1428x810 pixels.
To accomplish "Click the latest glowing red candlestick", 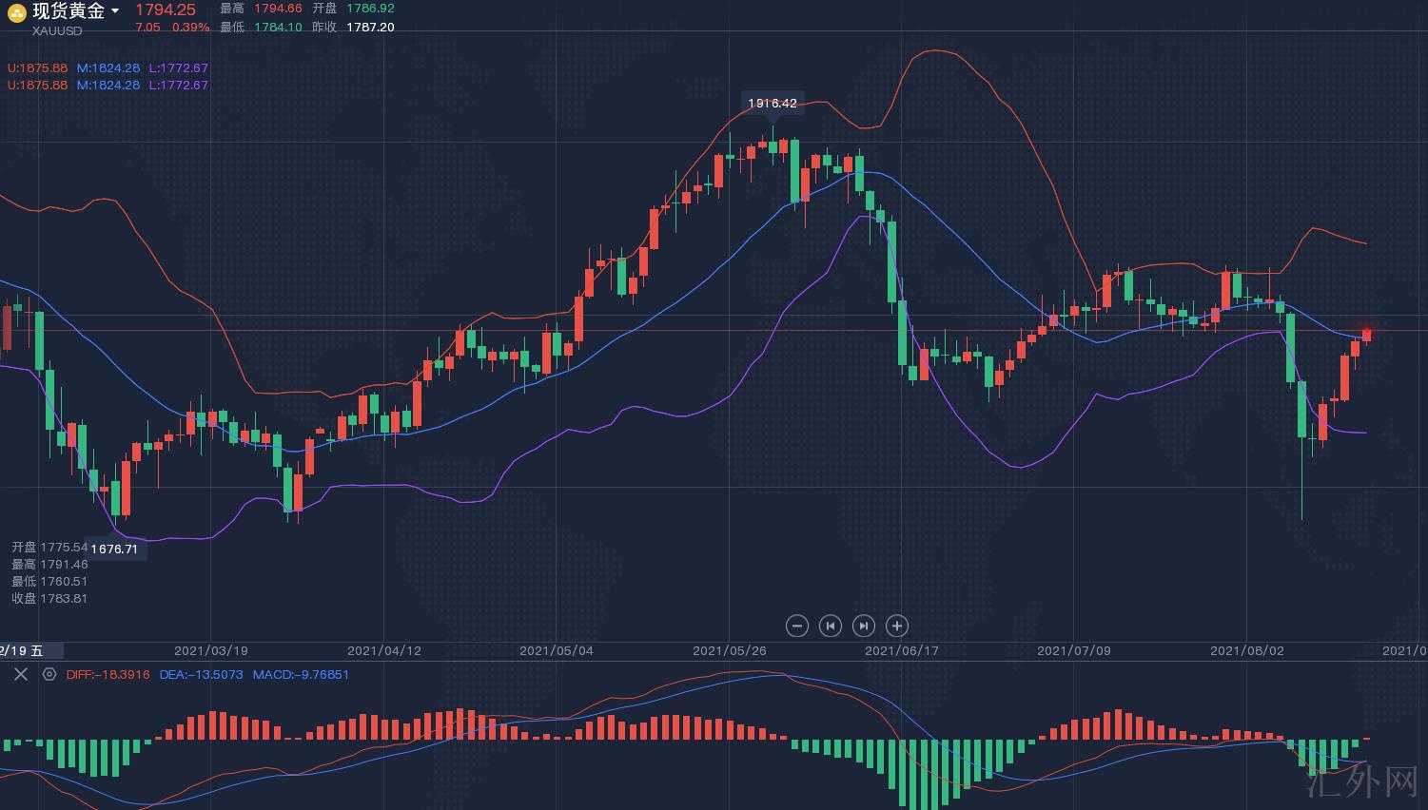I will [x=1366, y=335].
